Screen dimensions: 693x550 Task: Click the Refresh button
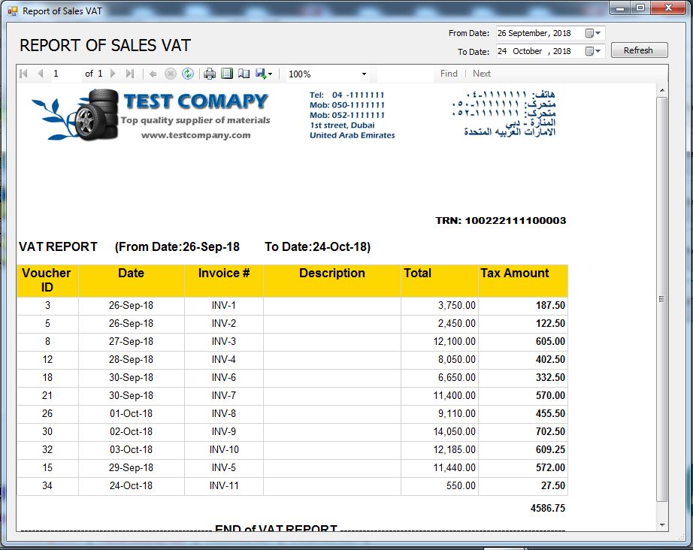[x=639, y=50]
